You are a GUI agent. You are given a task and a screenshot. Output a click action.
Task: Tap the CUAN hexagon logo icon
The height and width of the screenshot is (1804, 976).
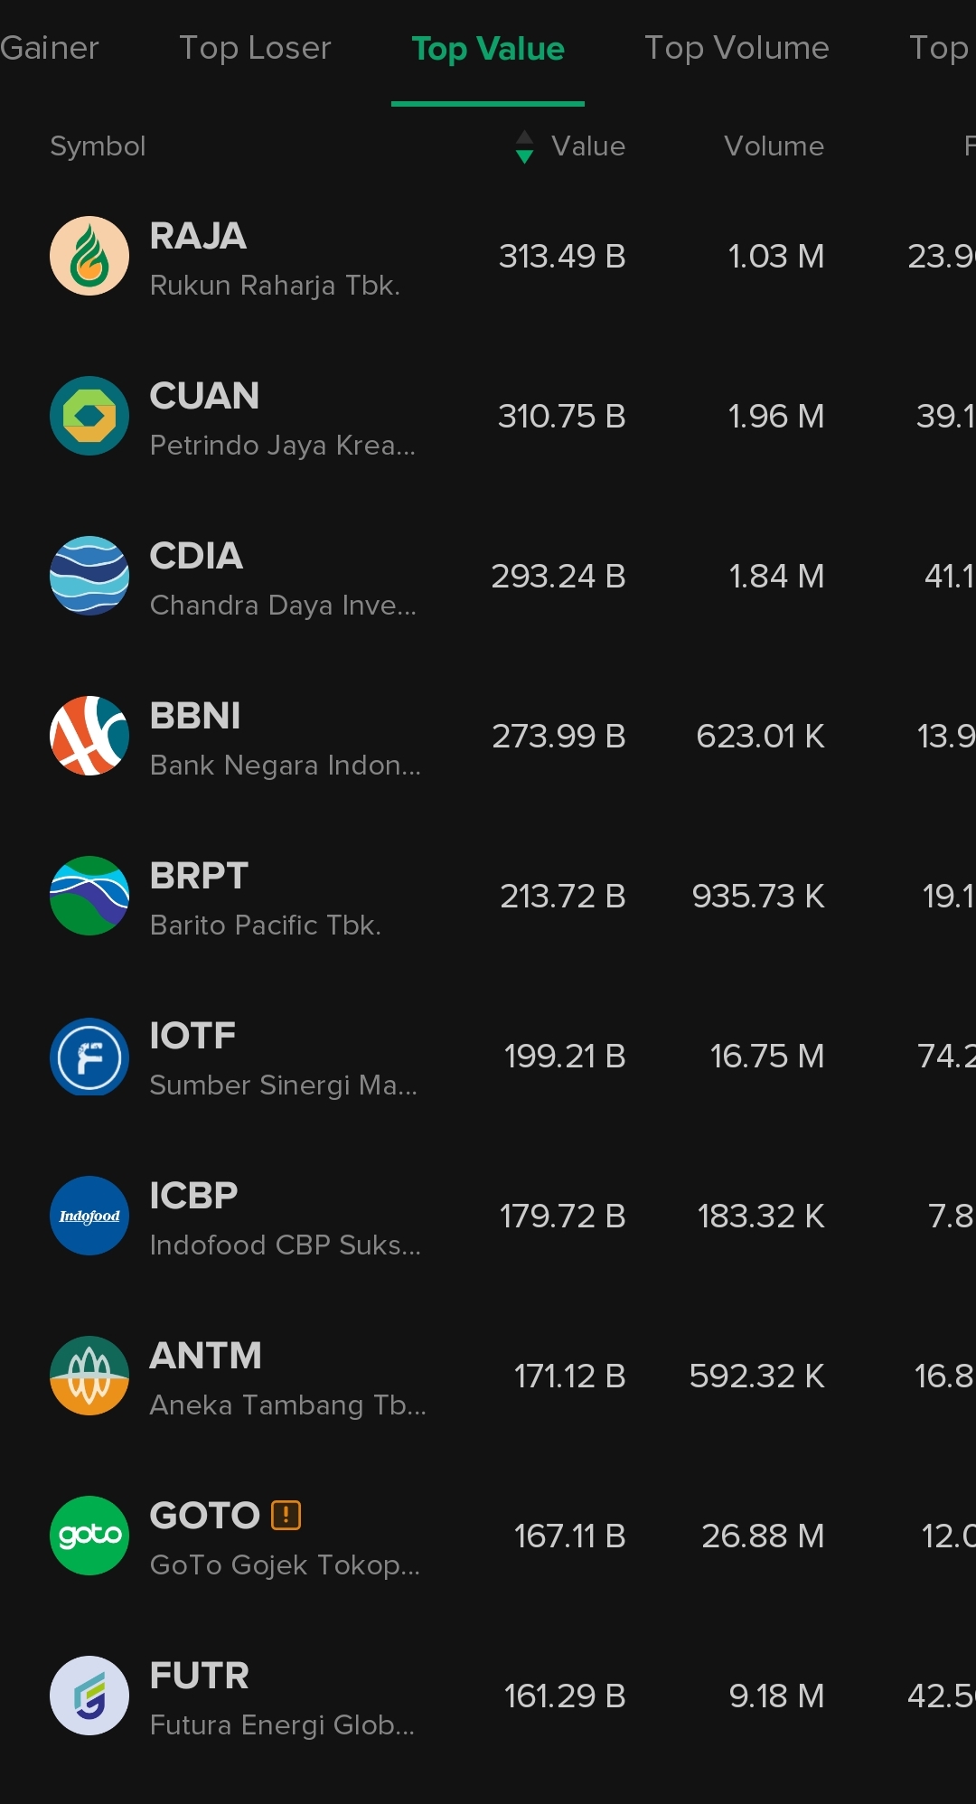coord(89,416)
